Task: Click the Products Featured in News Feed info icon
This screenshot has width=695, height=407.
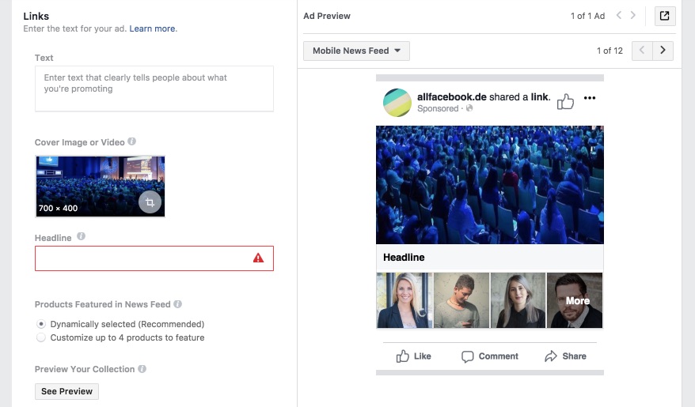Action: [x=178, y=304]
